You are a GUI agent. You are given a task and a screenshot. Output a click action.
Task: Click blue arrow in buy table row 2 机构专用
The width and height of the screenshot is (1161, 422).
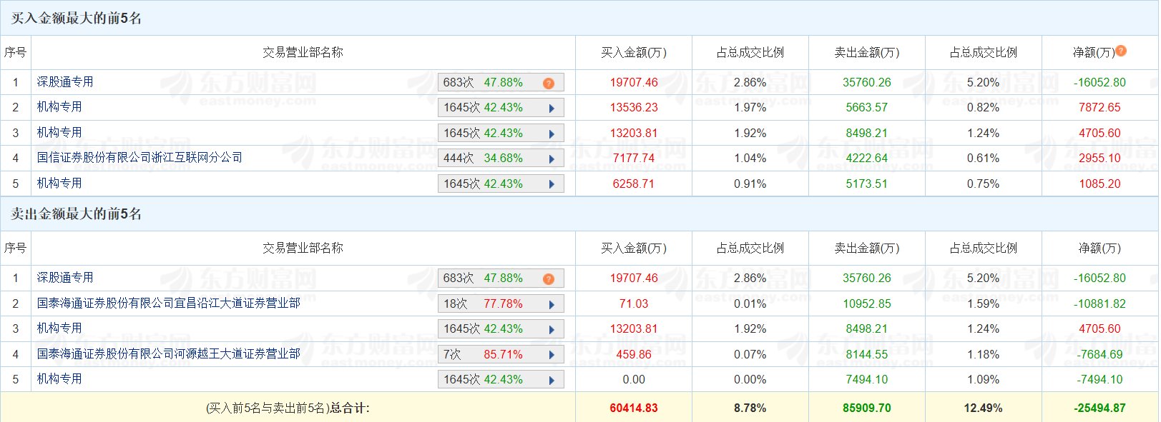(552, 109)
